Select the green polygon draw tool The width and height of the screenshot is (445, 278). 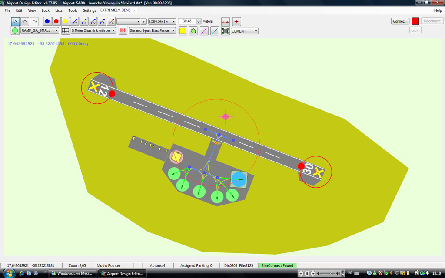pyautogui.click(x=193, y=31)
